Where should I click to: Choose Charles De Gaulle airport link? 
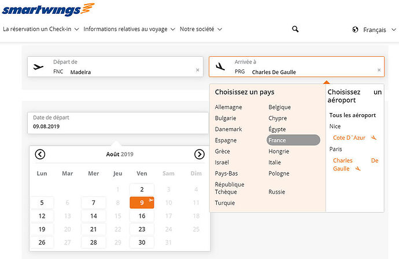click(x=356, y=165)
